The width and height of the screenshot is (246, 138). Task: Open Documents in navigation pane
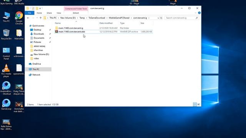click(x=39, y=38)
